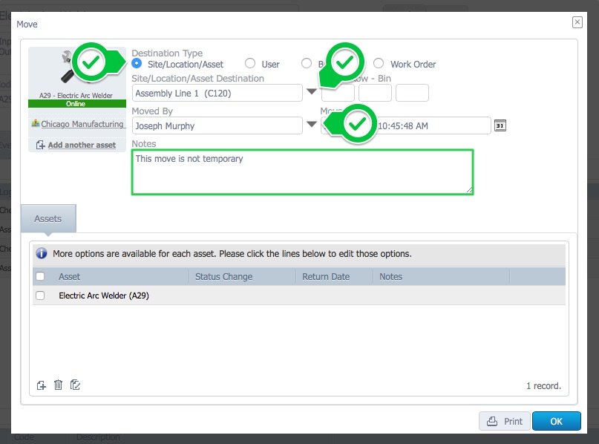599x444 pixels.
Task: Open the Chicago Manufacturing link
Action: tap(82, 124)
